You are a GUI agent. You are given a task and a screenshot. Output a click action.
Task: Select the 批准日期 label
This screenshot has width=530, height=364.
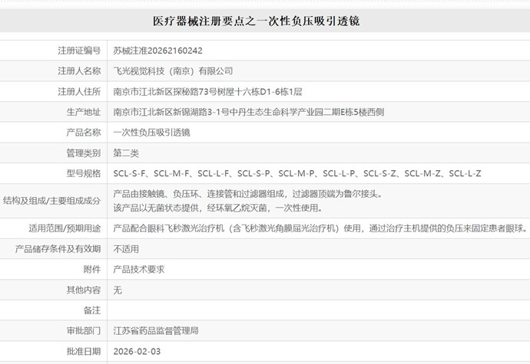coord(84,352)
